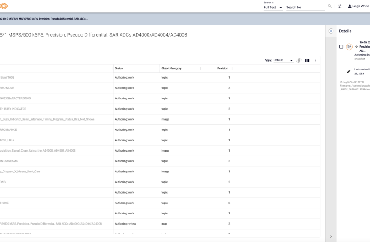
Task: Star the snapshot as favorite
Action: click(x=356, y=47)
